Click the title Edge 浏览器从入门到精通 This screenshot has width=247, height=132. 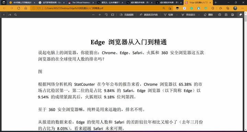pos(129,42)
